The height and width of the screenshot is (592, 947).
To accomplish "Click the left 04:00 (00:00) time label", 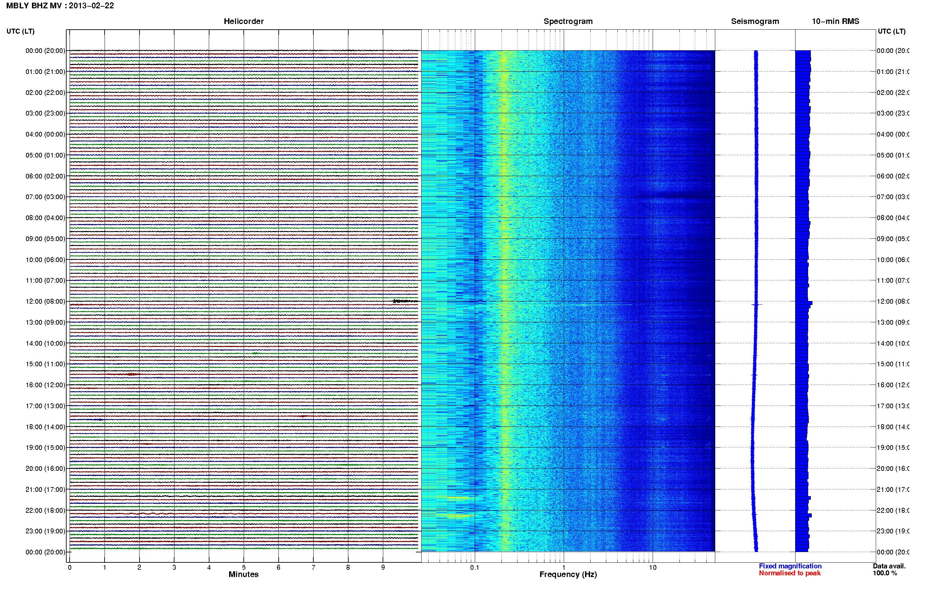I will pos(45,134).
